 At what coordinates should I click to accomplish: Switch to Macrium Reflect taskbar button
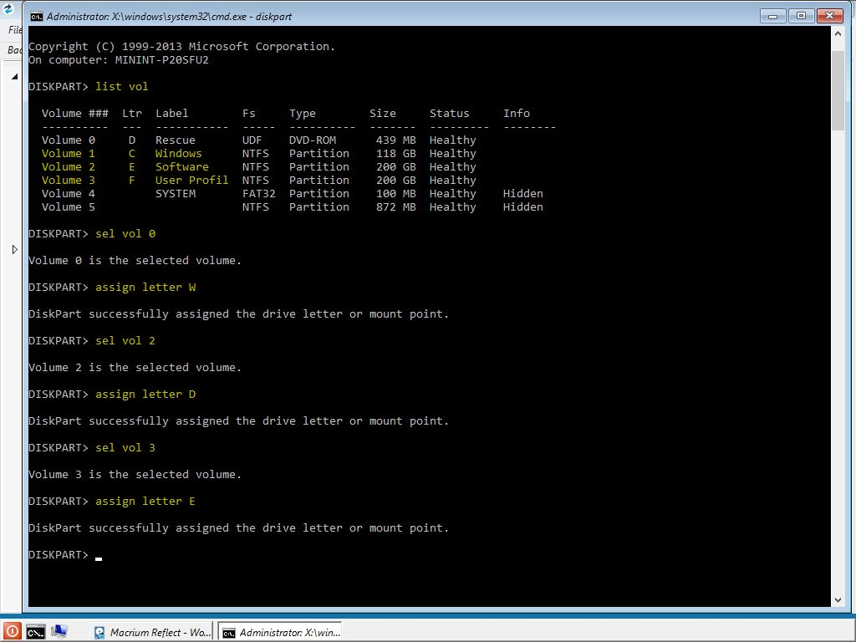click(151, 632)
